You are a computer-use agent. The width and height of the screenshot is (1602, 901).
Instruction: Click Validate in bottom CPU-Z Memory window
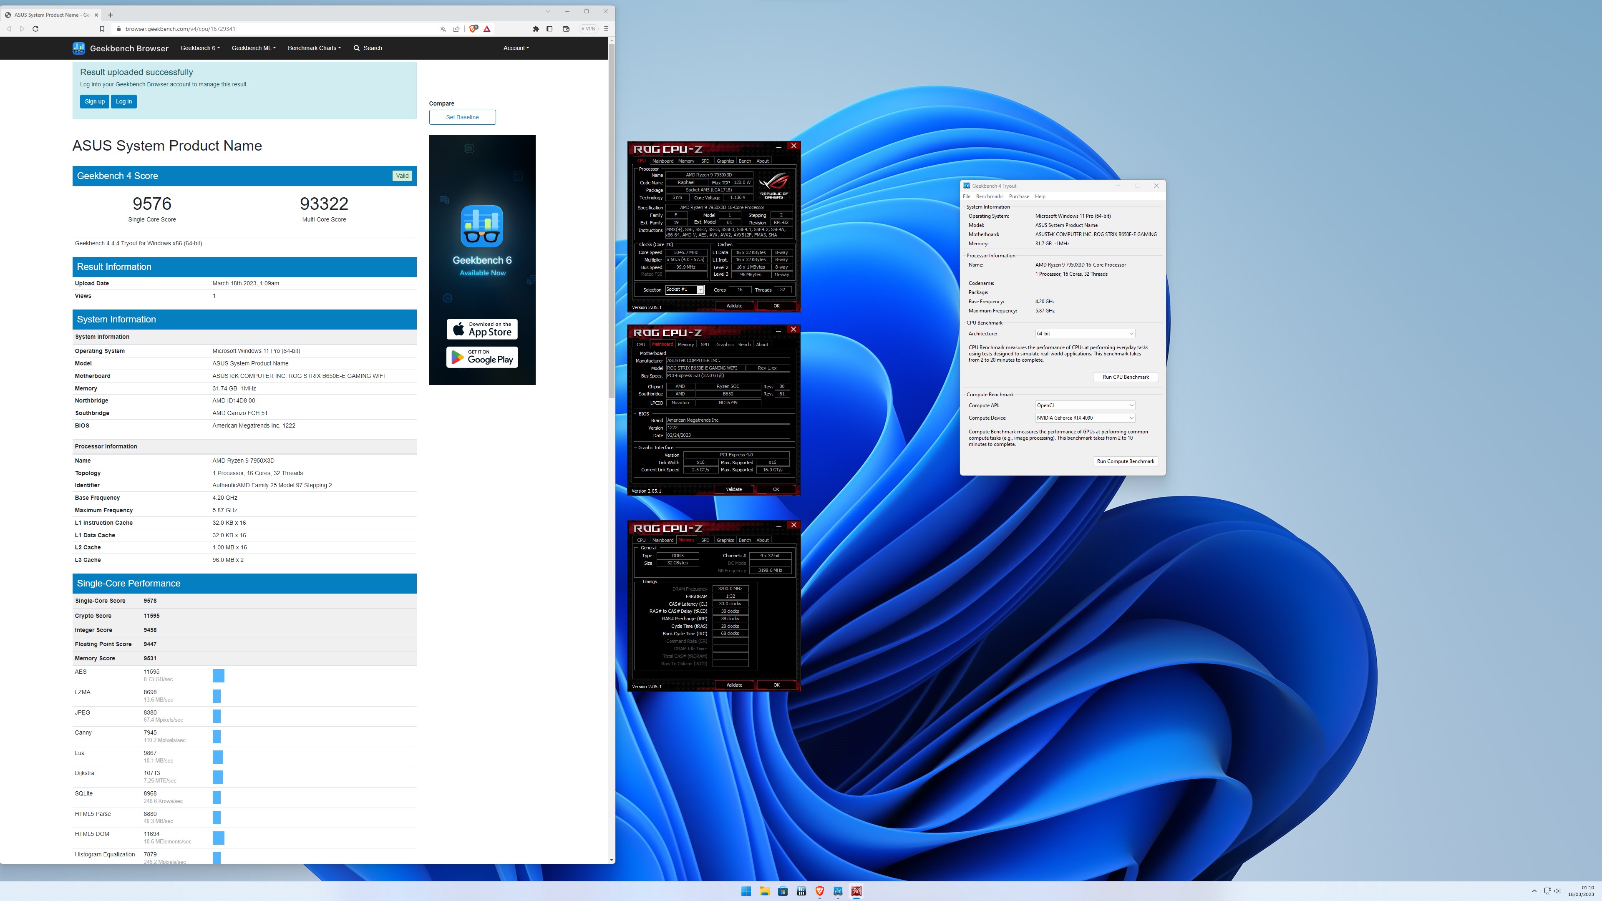coord(734,685)
